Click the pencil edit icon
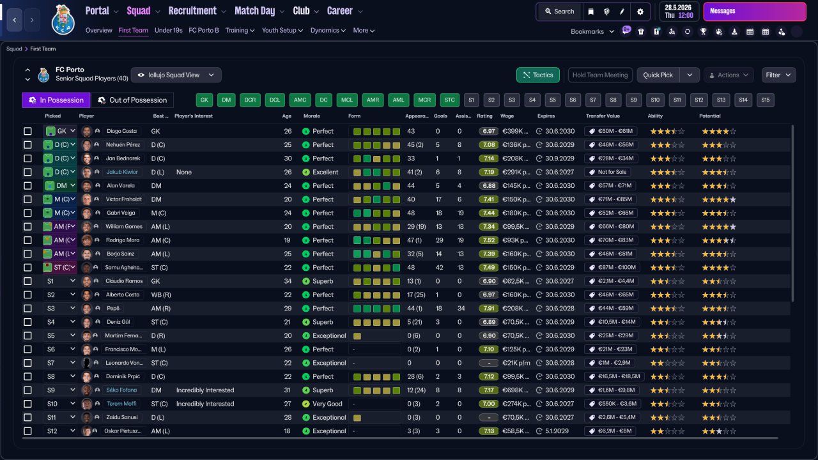The image size is (818, 460). pos(622,11)
